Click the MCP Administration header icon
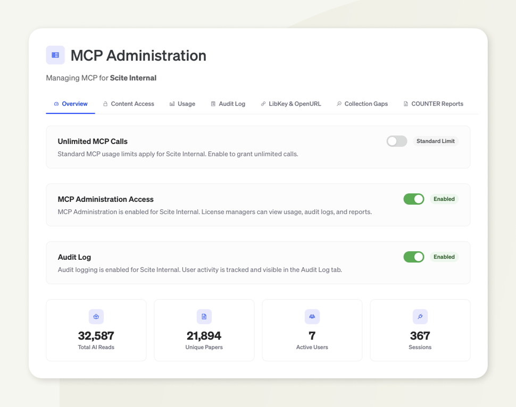 [55, 55]
